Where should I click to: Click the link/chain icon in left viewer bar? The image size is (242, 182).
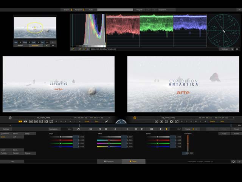click(x=106, y=122)
